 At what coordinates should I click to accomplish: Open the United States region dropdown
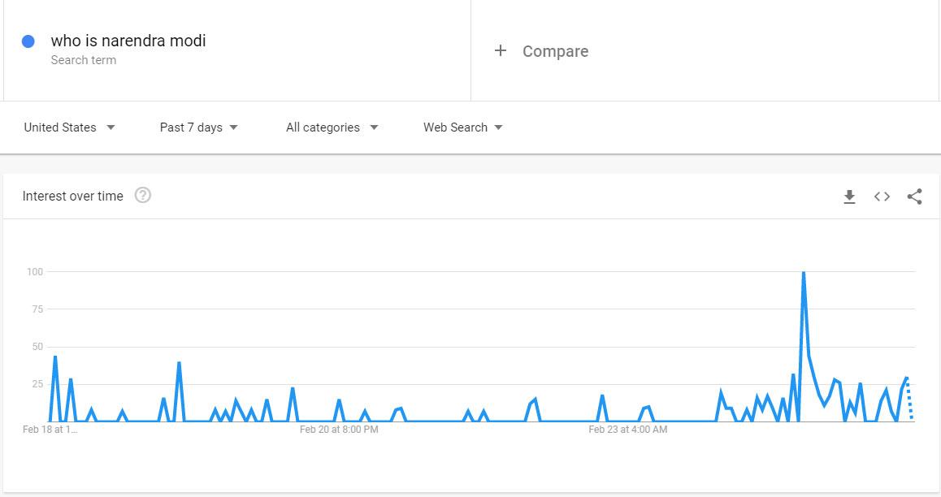pyautogui.click(x=69, y=127)
